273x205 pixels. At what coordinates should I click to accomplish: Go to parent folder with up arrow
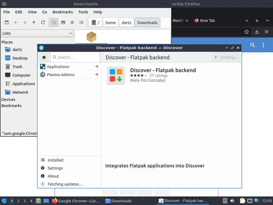coord(34,22)
